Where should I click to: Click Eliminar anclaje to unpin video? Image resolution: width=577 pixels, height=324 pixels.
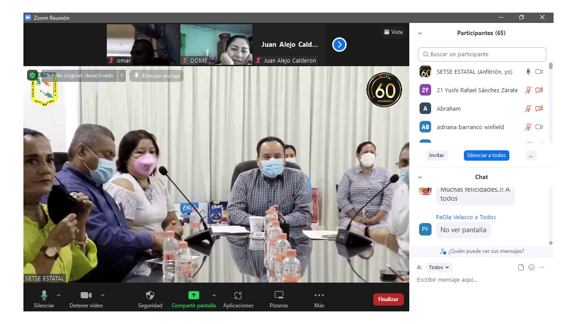click(x=156, y=76)
